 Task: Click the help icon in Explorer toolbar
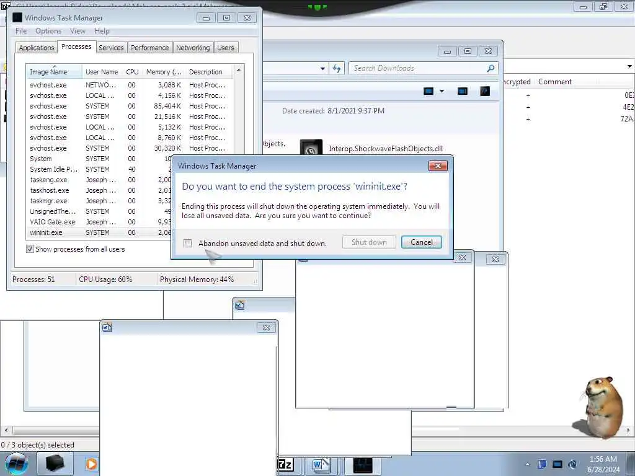485,91
